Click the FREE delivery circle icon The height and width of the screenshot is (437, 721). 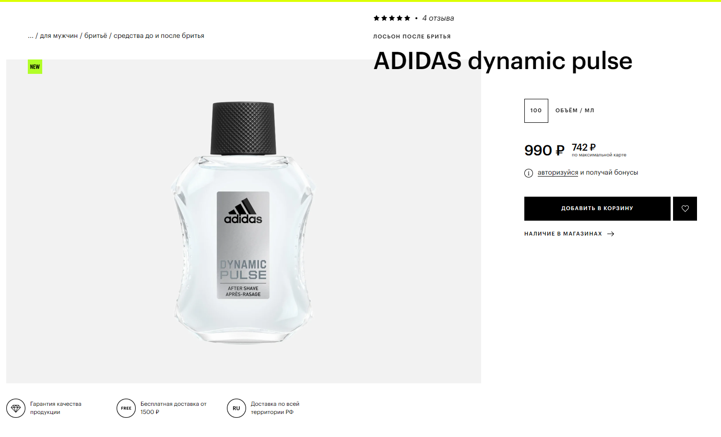click(126, 408)
